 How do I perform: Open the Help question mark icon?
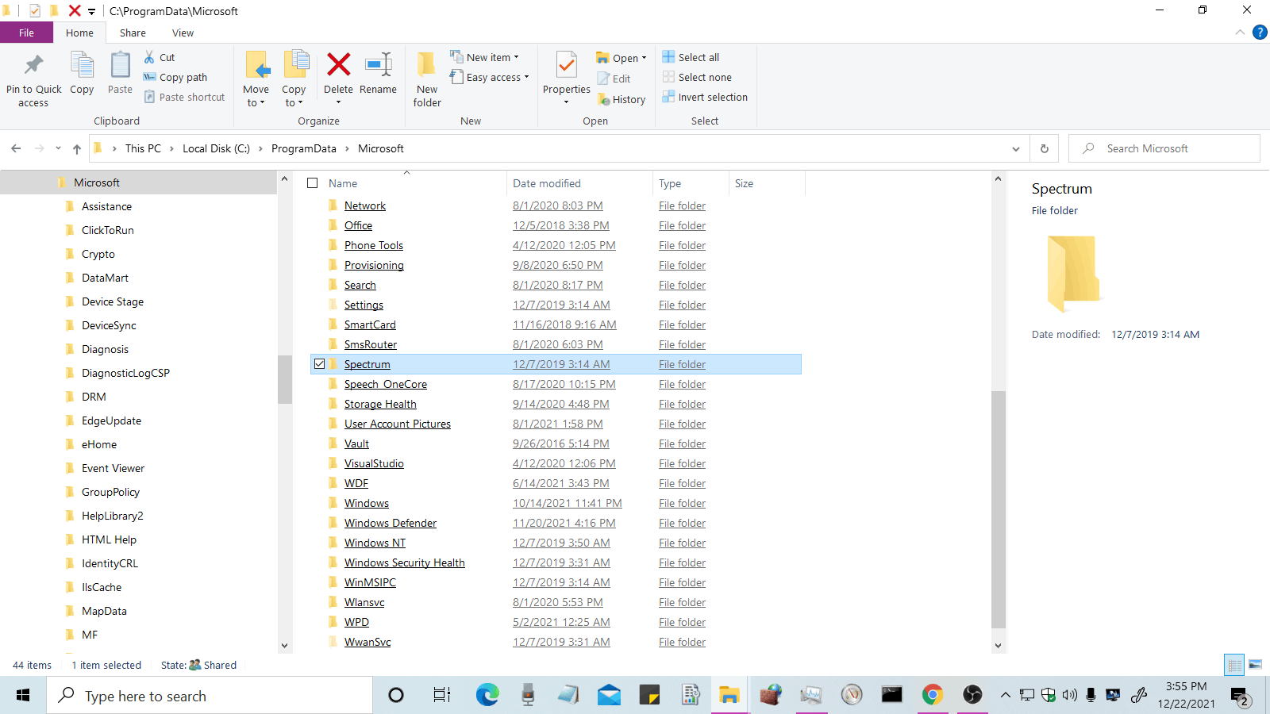pos(1260,33)
